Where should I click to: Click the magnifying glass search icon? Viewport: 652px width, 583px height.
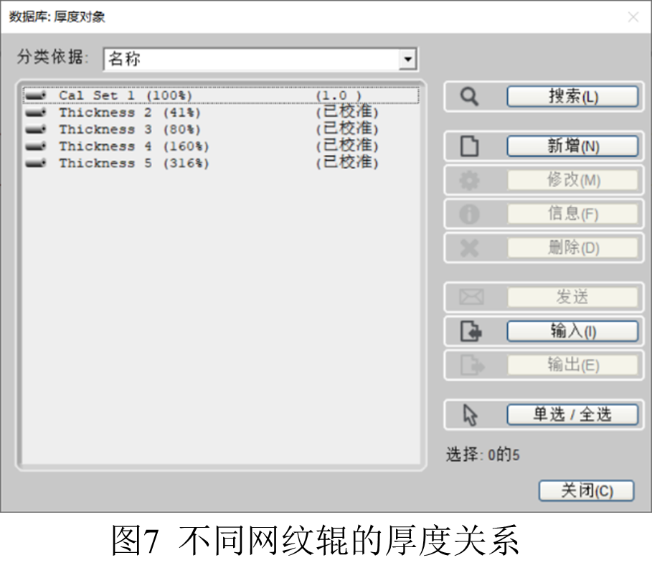click(x=469, y=97)
